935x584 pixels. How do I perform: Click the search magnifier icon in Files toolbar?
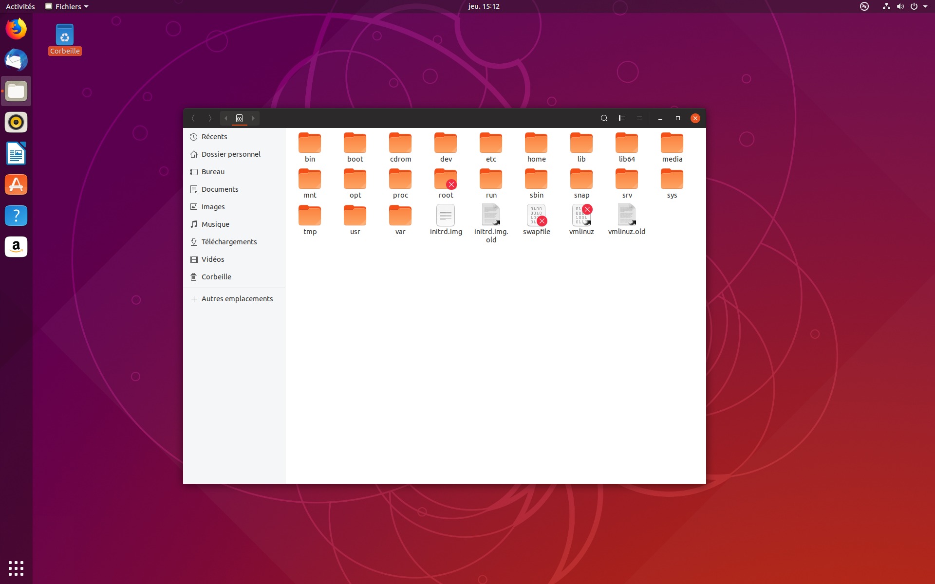[x=604, y=118]
